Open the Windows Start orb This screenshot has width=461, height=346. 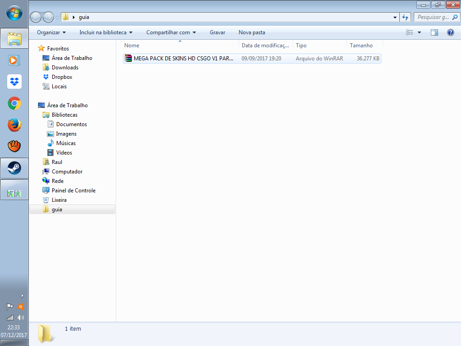[x=14, y=13]
